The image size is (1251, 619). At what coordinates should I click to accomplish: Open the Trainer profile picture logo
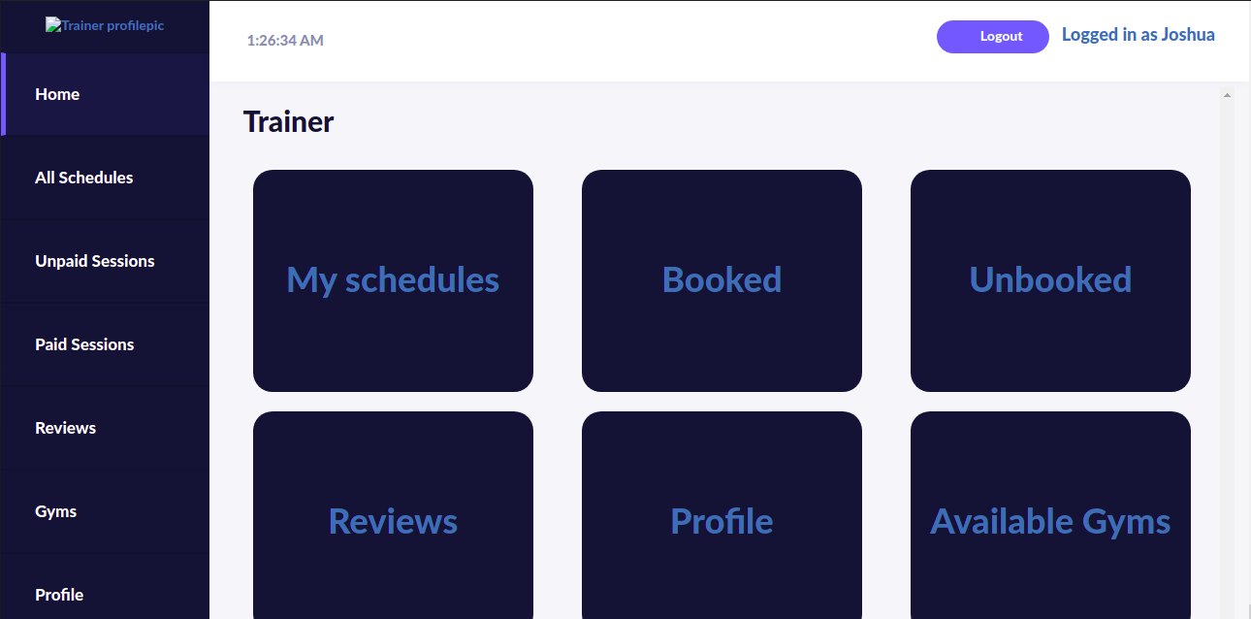[x=104, y=25]
